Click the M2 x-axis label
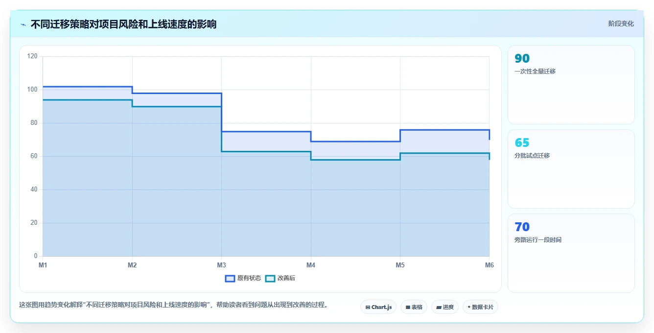 [x=132, y=265]
